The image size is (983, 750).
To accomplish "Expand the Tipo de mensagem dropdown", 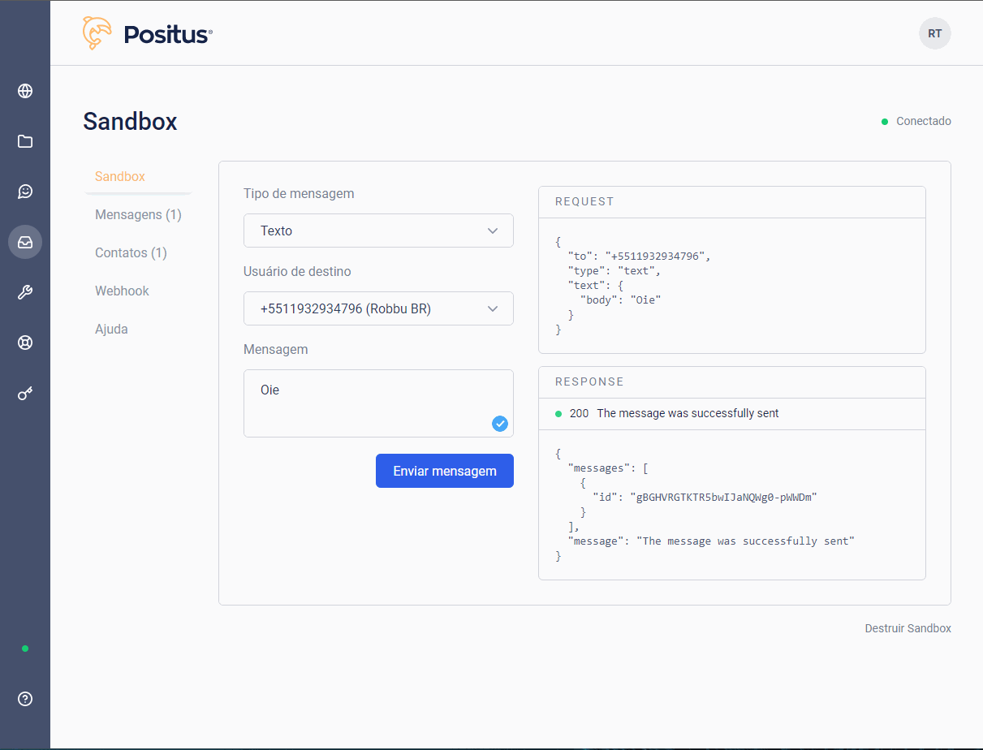I will pyautogui.click(x=378, y=231).
